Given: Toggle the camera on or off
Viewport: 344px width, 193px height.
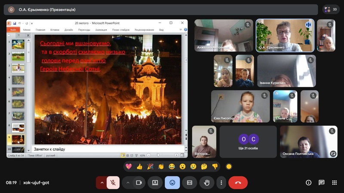Looking at the screenshot, I should 139,183.
